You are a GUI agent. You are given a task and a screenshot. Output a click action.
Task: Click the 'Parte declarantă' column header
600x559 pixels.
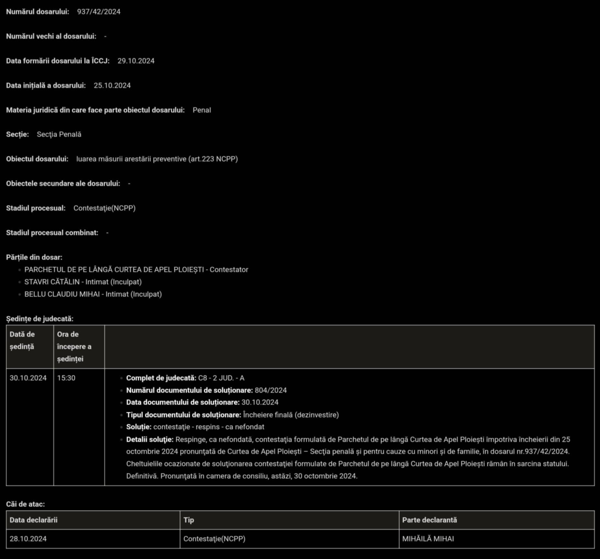click(x=429, y=520)
